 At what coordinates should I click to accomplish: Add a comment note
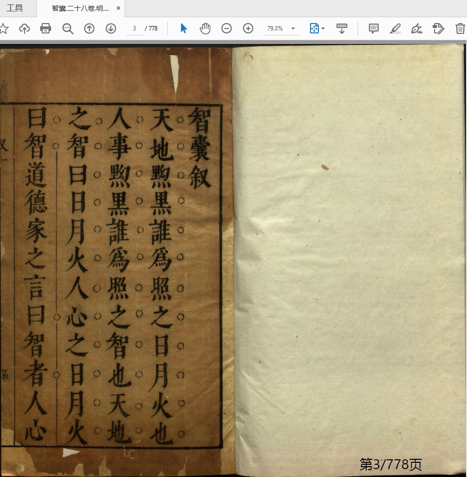click(x=374, y=28)
